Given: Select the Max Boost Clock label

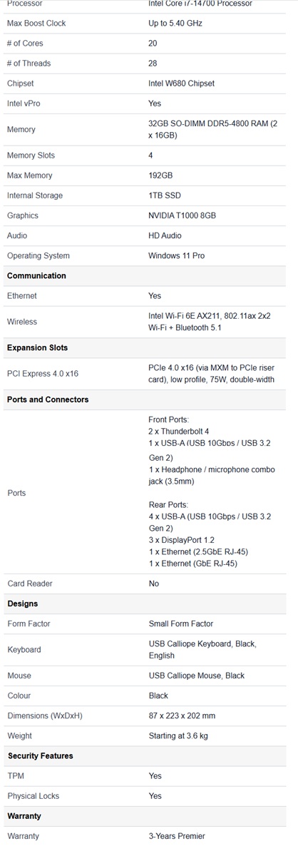Looking at the screenshot, I should (x=36, y=24).
